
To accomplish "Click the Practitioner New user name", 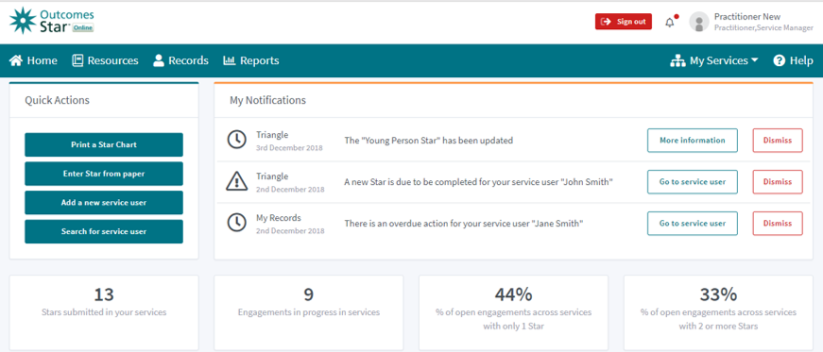I will 747,17.
